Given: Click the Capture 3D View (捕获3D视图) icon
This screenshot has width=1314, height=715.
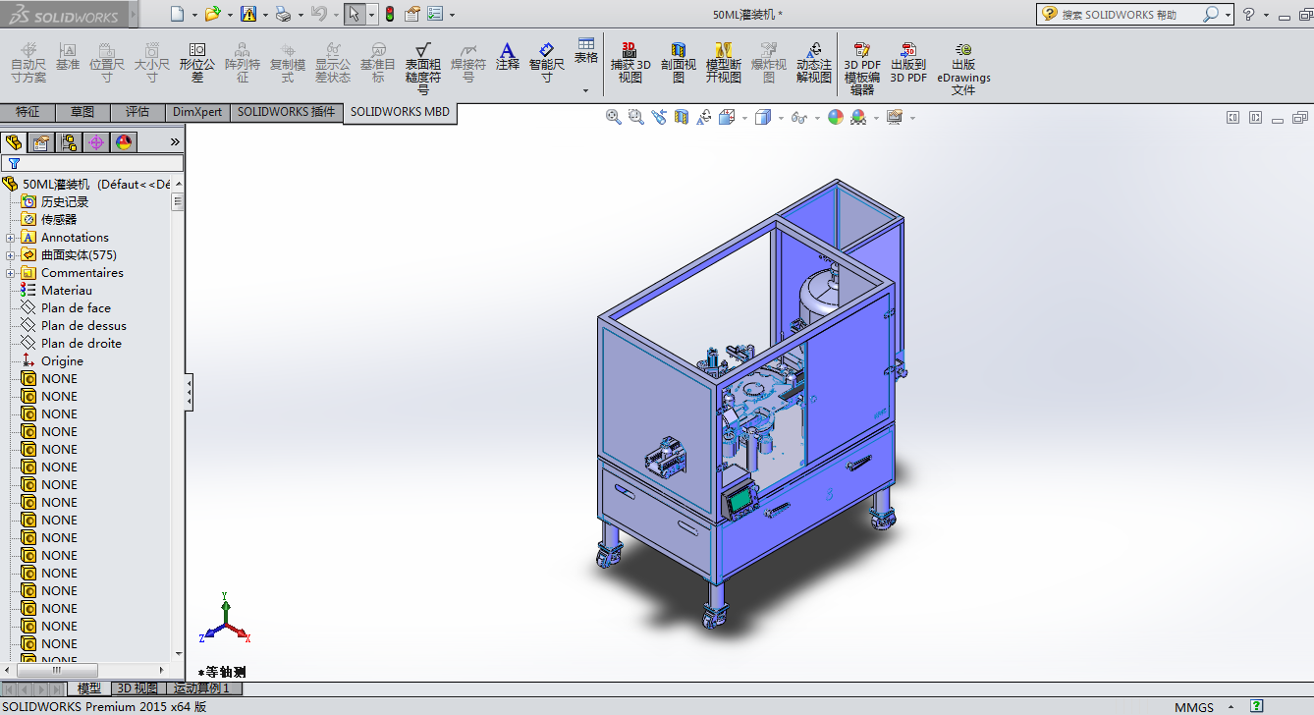Looking at the screenshot, I should click(x=630, y=62).
